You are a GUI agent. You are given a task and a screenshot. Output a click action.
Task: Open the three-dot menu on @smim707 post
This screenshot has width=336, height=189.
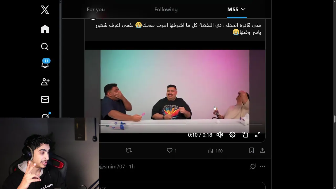[x=262, y=166]
